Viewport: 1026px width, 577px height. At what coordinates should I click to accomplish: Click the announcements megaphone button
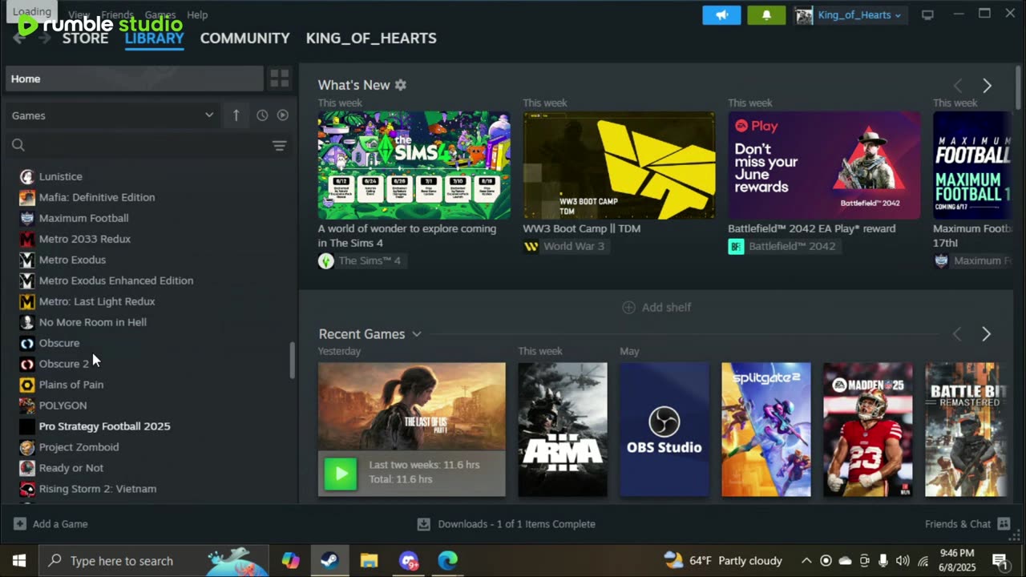721,15
